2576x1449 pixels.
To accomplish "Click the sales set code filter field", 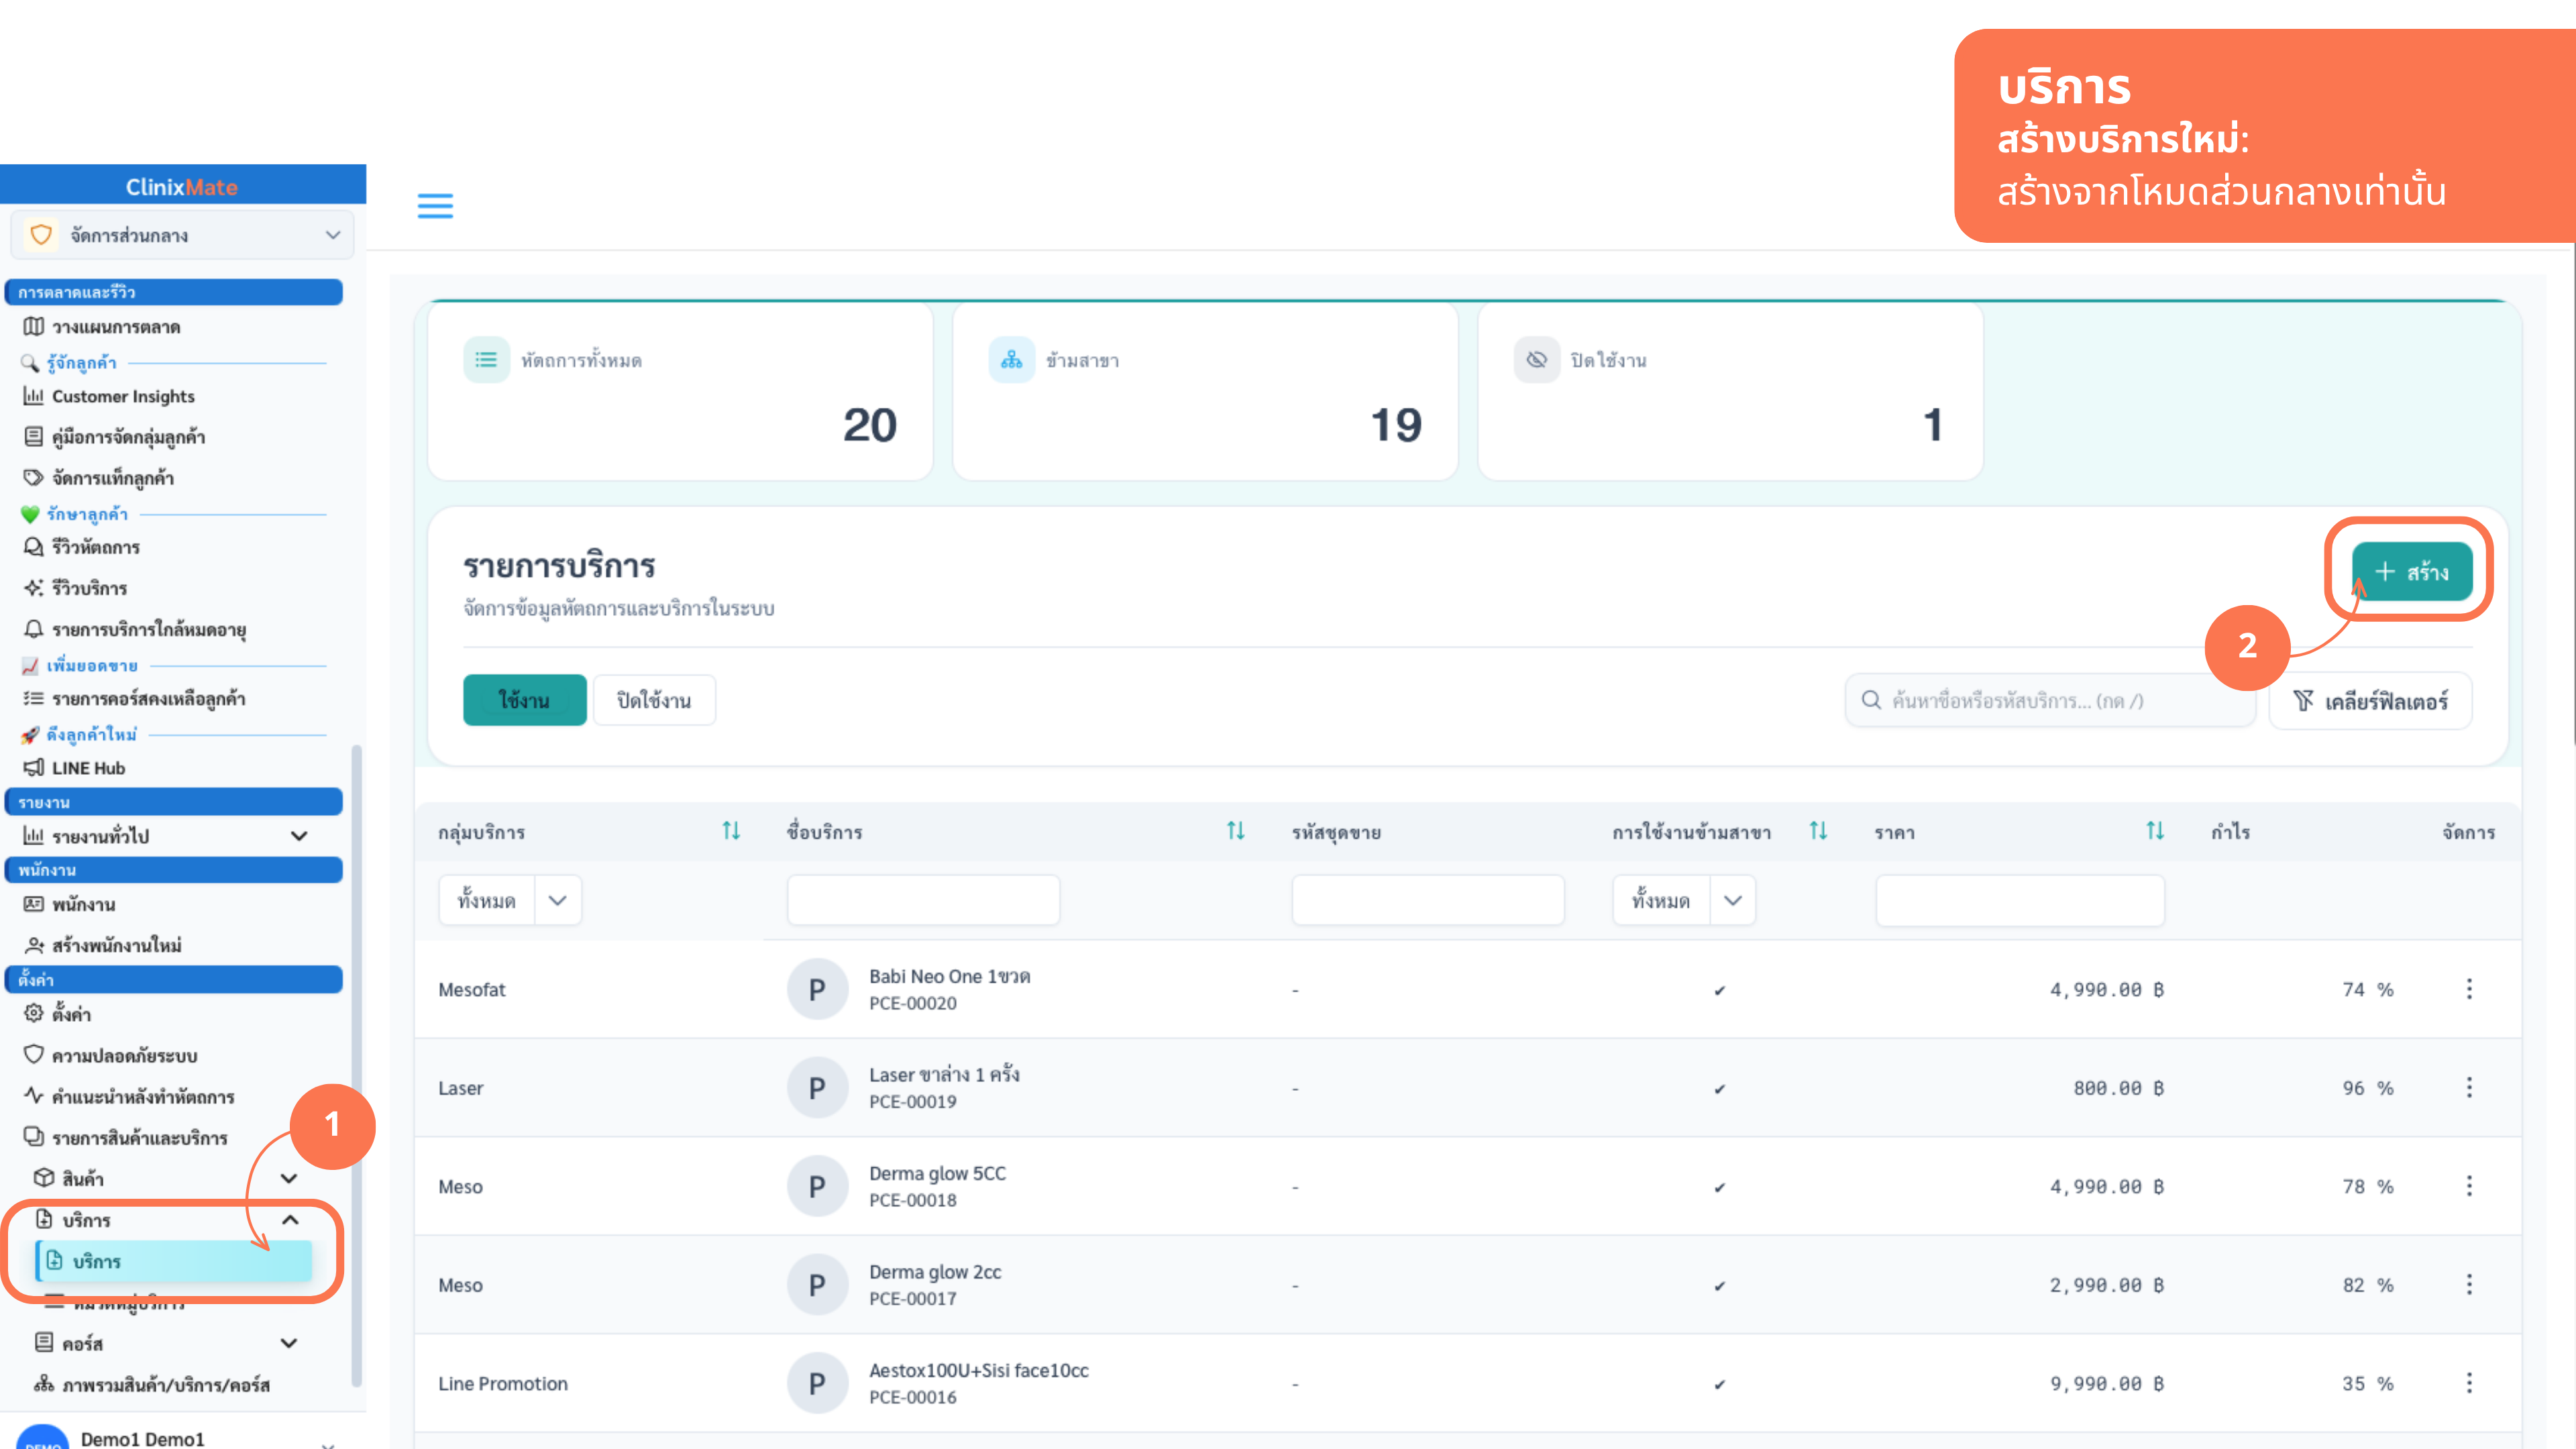I will tap(1428, 900).
